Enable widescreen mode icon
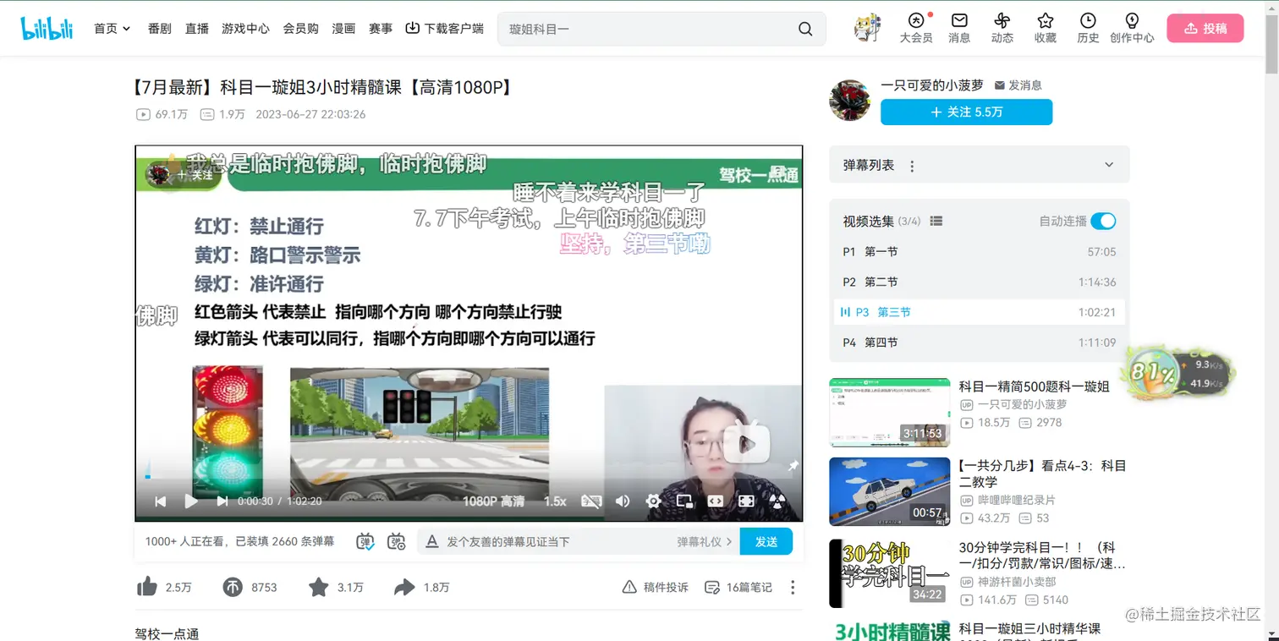The height and width of the screenshot is (641, 1279). (x=716, y=501)
